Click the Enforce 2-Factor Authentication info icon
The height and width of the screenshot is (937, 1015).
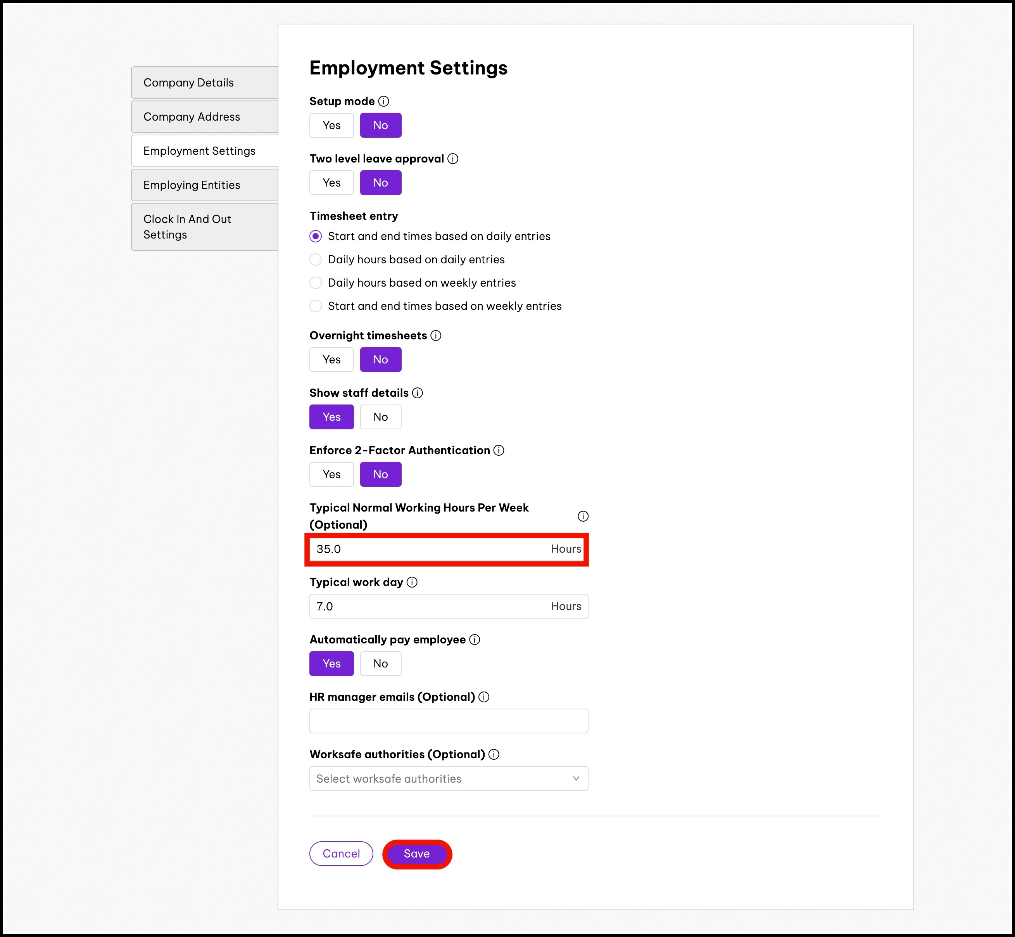[x=499, y=450]
